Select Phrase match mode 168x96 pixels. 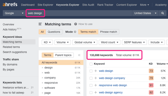point(109,32)
